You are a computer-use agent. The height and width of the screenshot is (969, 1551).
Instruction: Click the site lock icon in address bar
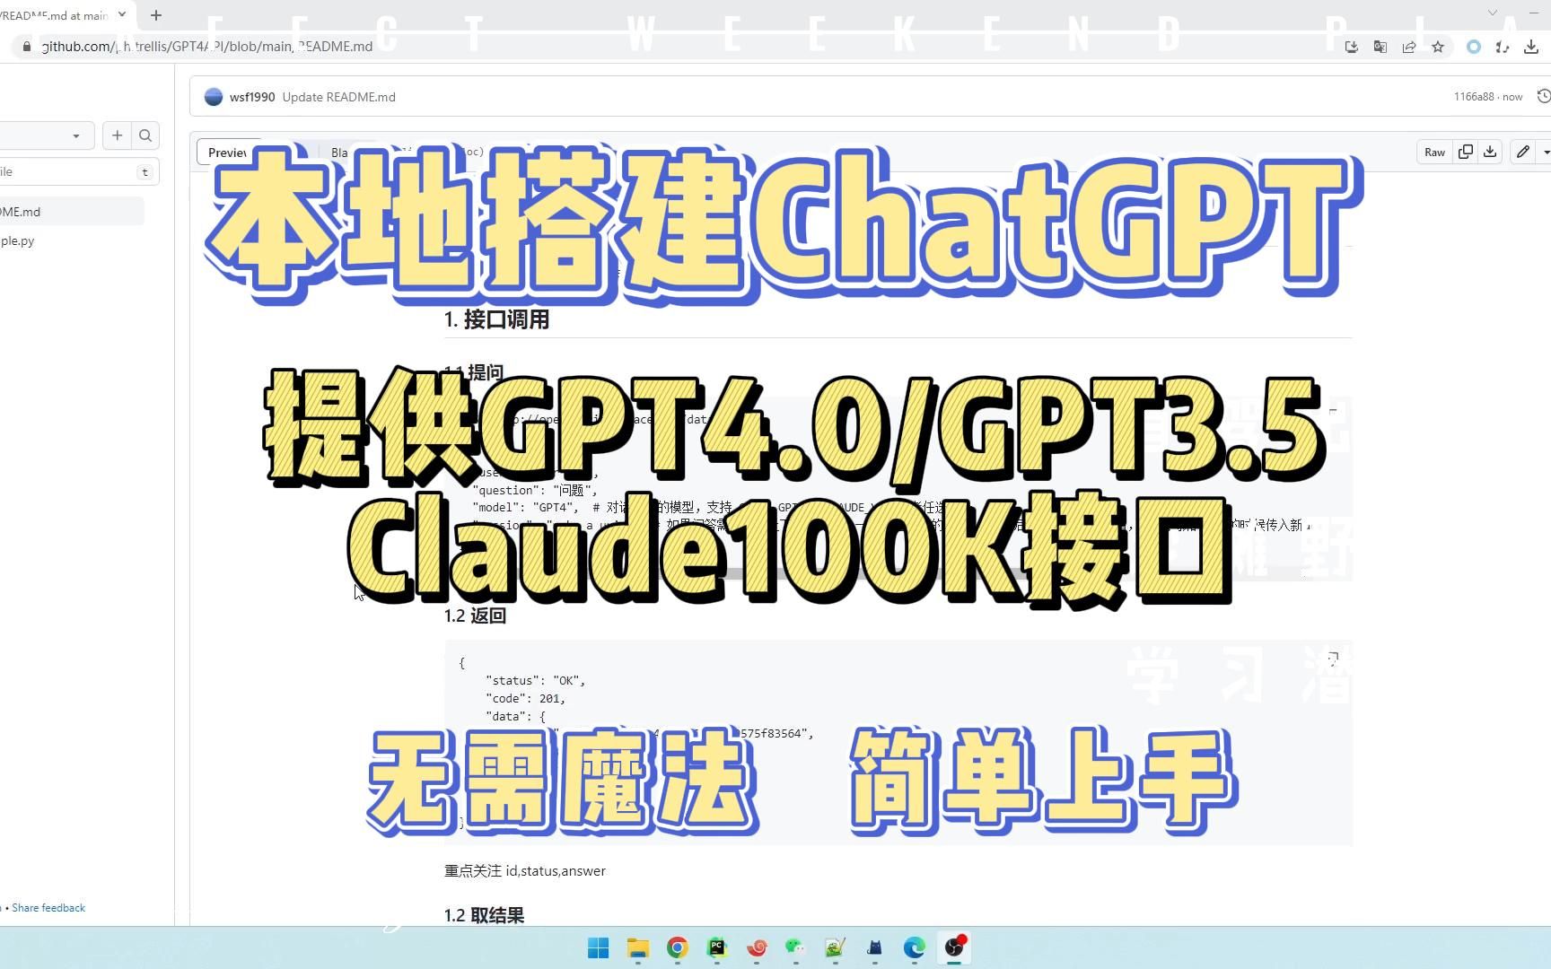pyautogui.click(x=26, y=47)
